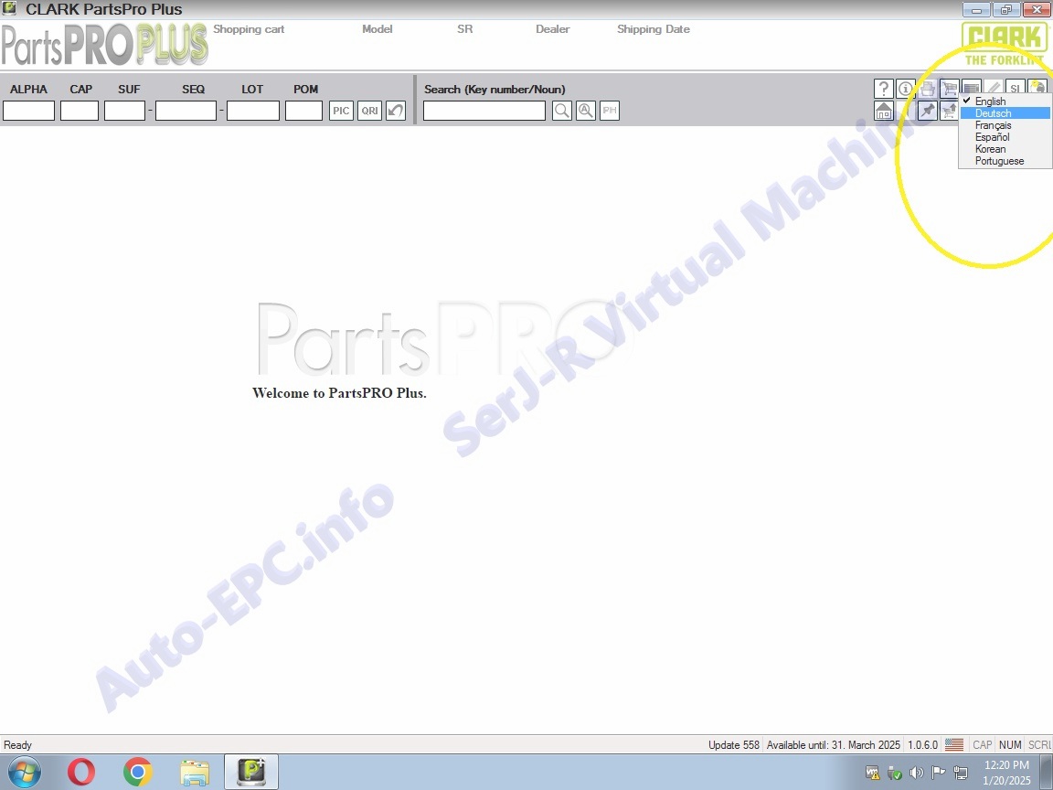Click the Key number/Noun search box
Screen dimensions: 1053x790
point(484,111)
